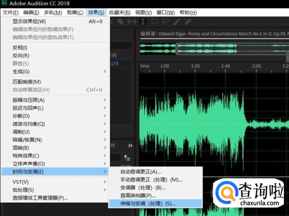Open the 多轨(M) menu
This screenshot has height=216, width=289.
(53, 13)
